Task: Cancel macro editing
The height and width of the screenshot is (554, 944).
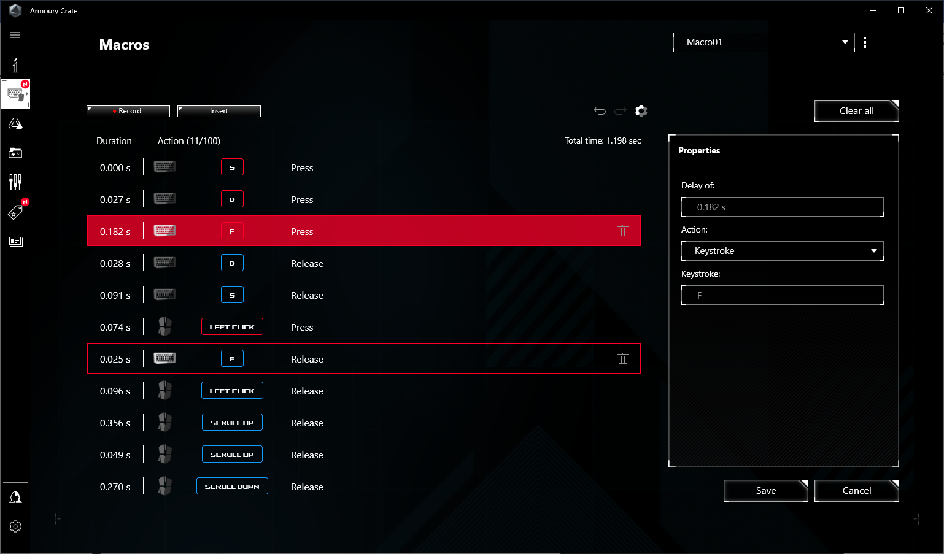Action: [857, 491]
